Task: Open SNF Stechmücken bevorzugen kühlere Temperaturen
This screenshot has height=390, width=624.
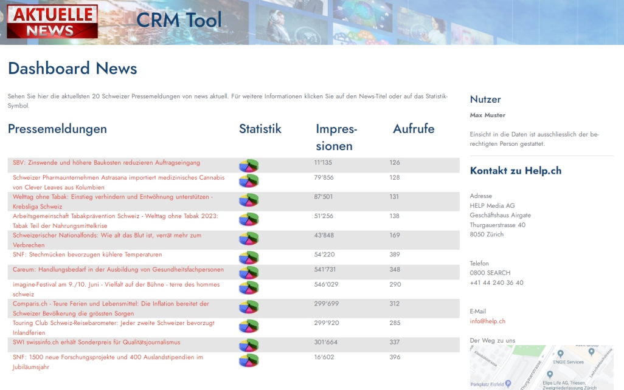Action: [87, 255]
